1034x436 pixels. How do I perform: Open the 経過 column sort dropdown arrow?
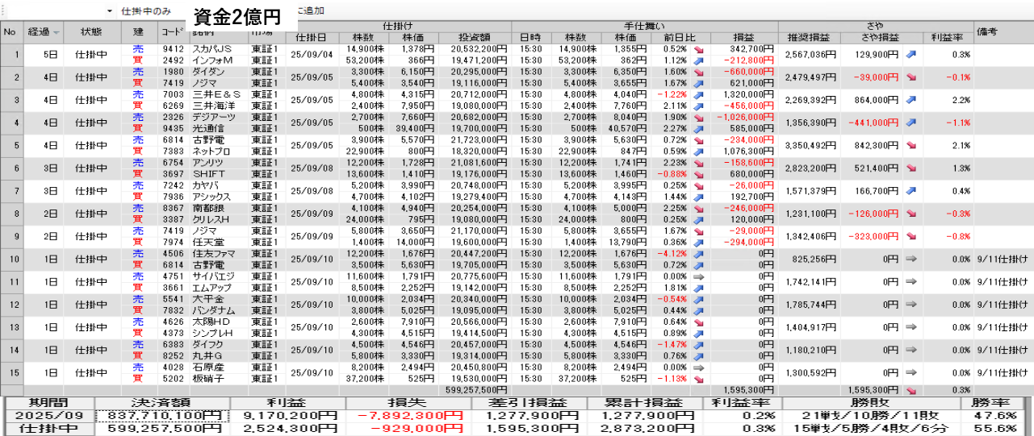pyautogui.click(x=56, y=32)
